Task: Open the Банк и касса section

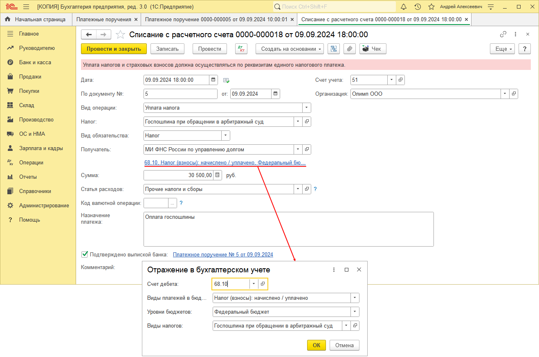Action: pyautogui.click(x=38, y=62)
